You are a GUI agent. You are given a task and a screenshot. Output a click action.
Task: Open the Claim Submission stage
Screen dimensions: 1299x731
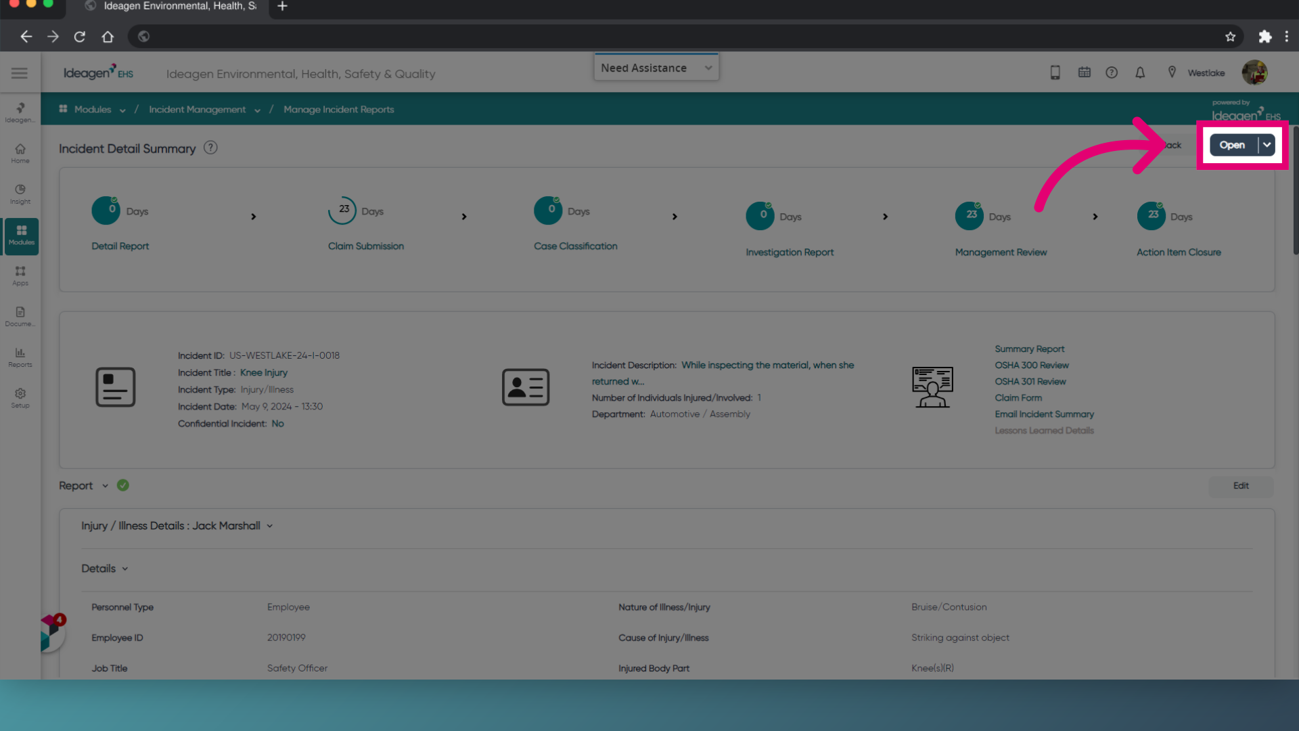click(x=366, y=246)
